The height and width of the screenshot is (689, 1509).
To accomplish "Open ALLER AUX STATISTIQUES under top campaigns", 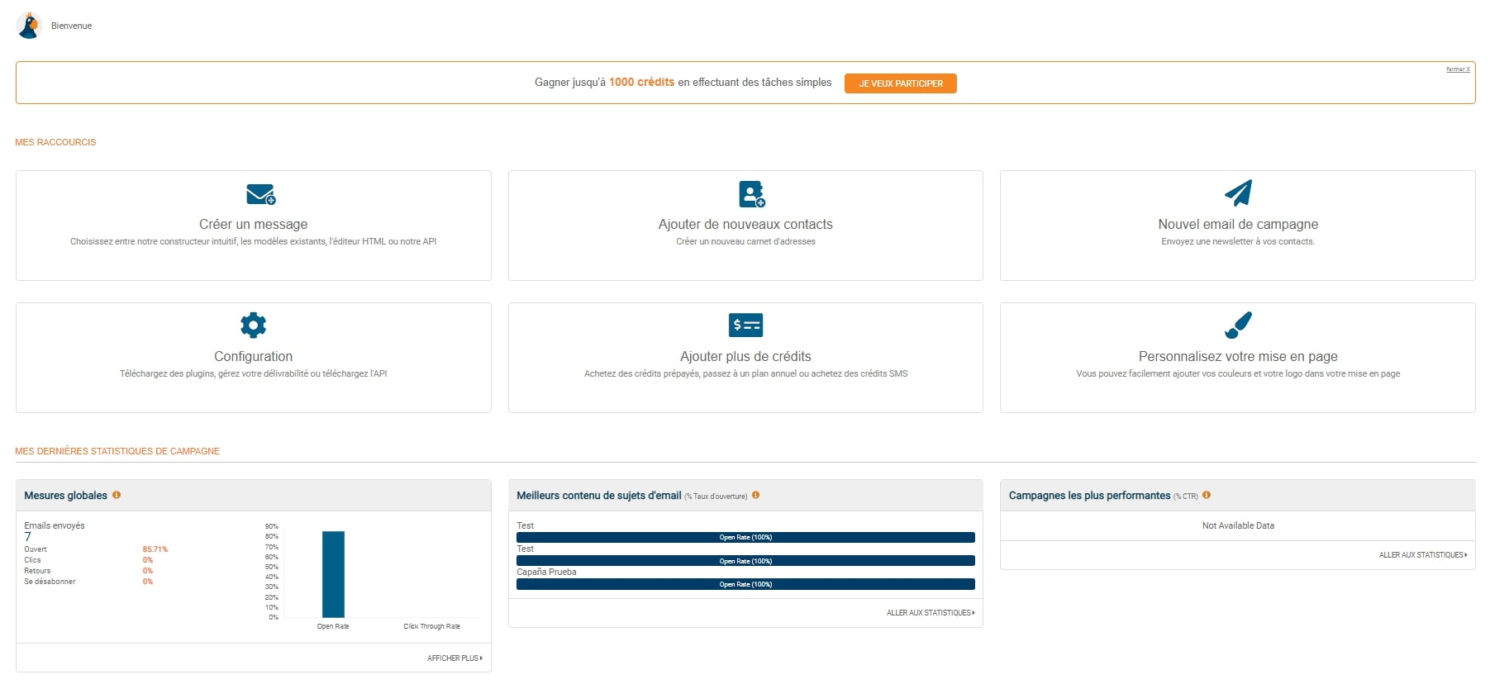I will point(1422,555).
